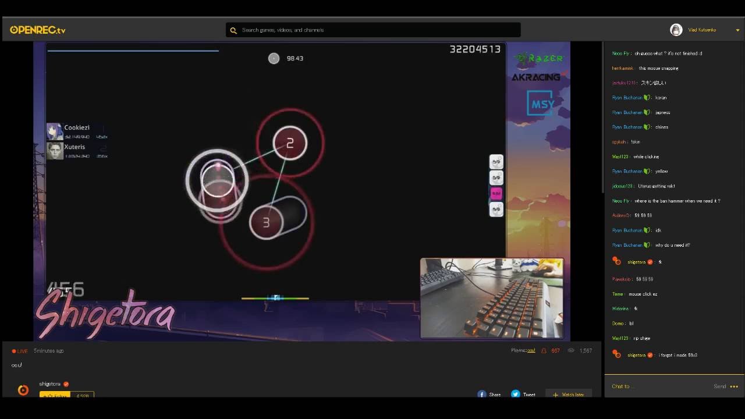Click the 98.43 accuracy value
This screenshot has width=745, height=419.
pos(295,58)
